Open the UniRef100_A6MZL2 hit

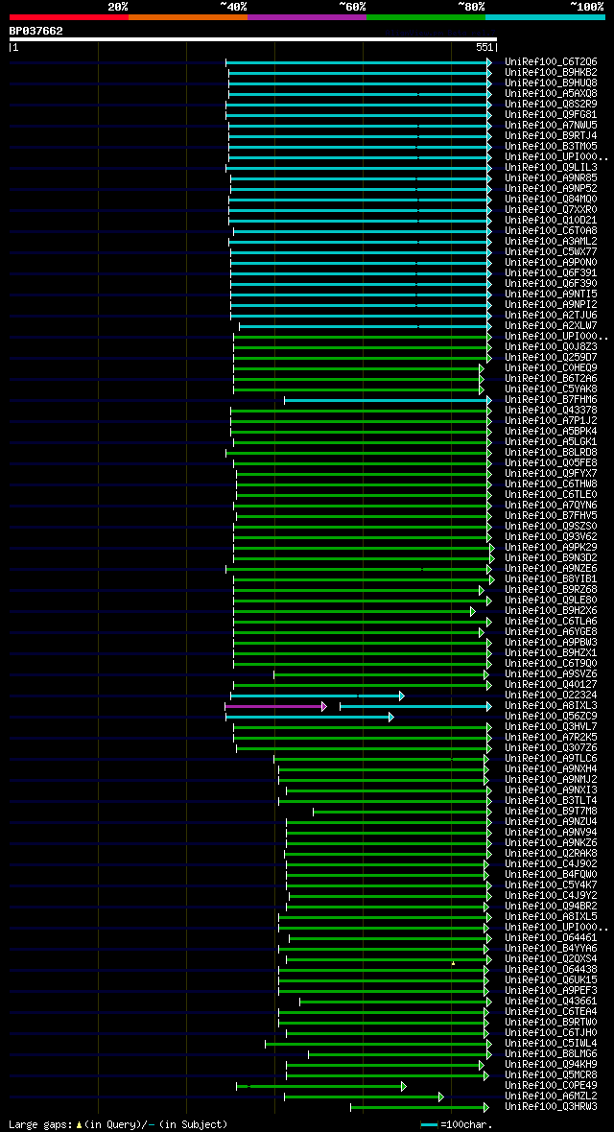[551, 1096]
